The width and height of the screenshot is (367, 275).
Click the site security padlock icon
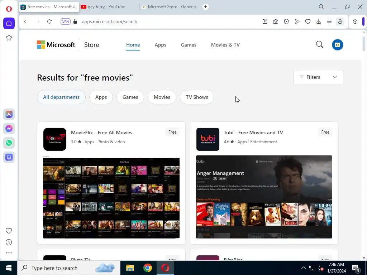[x=75, y=21]
